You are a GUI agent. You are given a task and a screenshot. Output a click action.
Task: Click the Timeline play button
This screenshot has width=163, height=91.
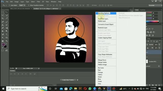tap(19, 74)
